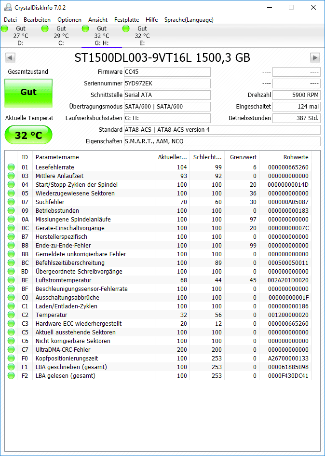Click status icon of Ausschaltungsabbrüche row

(x=11, y=298)
